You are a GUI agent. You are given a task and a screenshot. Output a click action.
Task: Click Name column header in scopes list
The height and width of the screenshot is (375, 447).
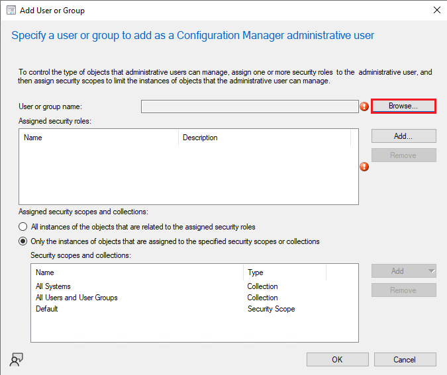(137, 272)
